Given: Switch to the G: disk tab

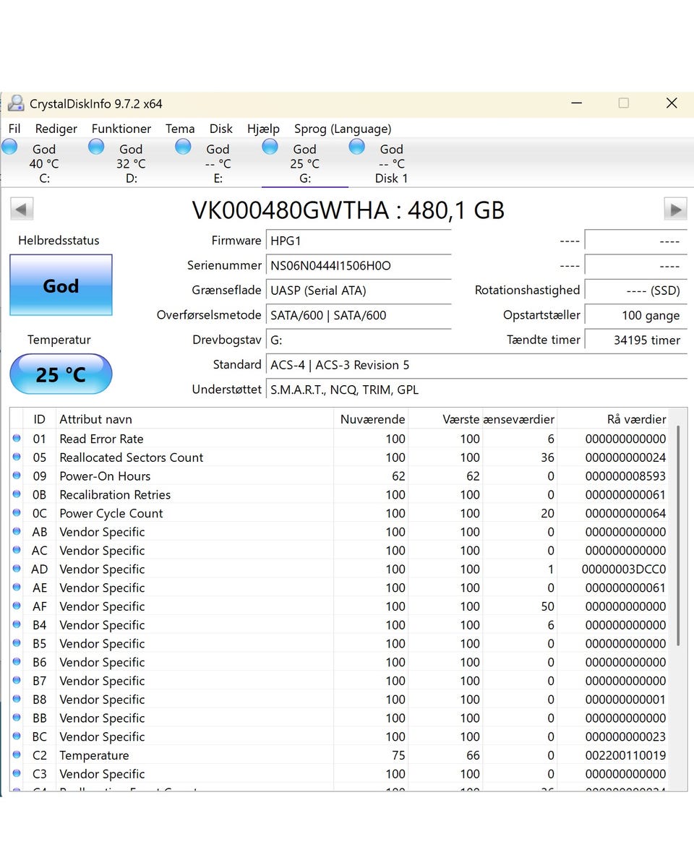Looking at the screenshot, I should (x=304, y=164).
